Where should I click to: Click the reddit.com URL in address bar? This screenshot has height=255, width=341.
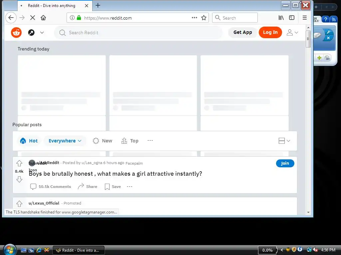coord(108,18)
